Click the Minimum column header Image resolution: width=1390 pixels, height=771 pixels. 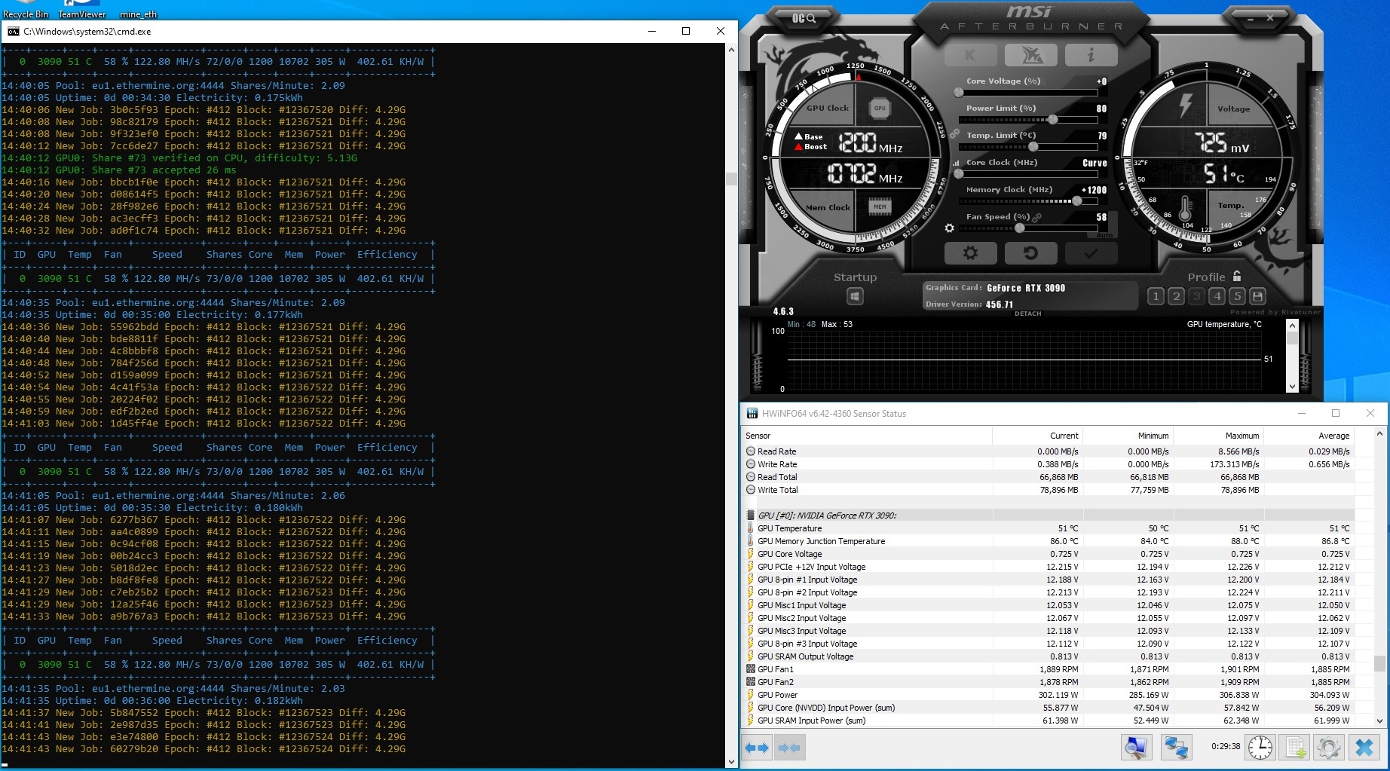click(x=1128, y=436)
